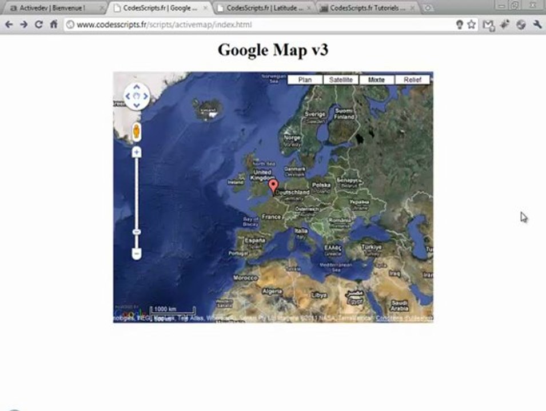Click the Algeria label on the map
This screenshot has width=546, height=411.
pyautogui.click(x=272, y=291)
